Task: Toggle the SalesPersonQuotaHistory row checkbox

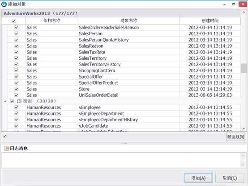Action: 16,40
